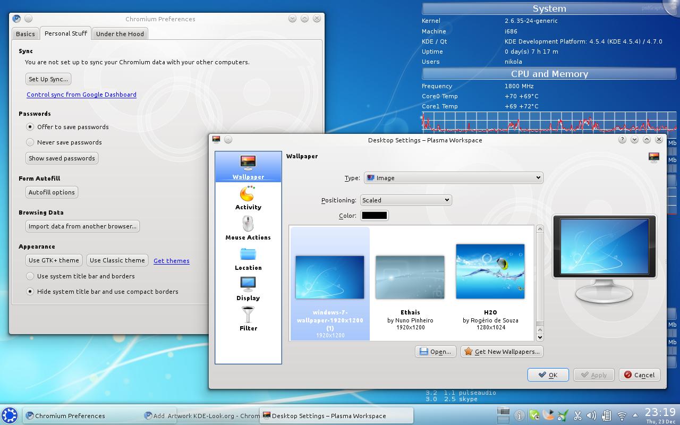Cancel the Desktop Settings dialog
The height and width of the screenshot is (425, 680).
point(640,375)
